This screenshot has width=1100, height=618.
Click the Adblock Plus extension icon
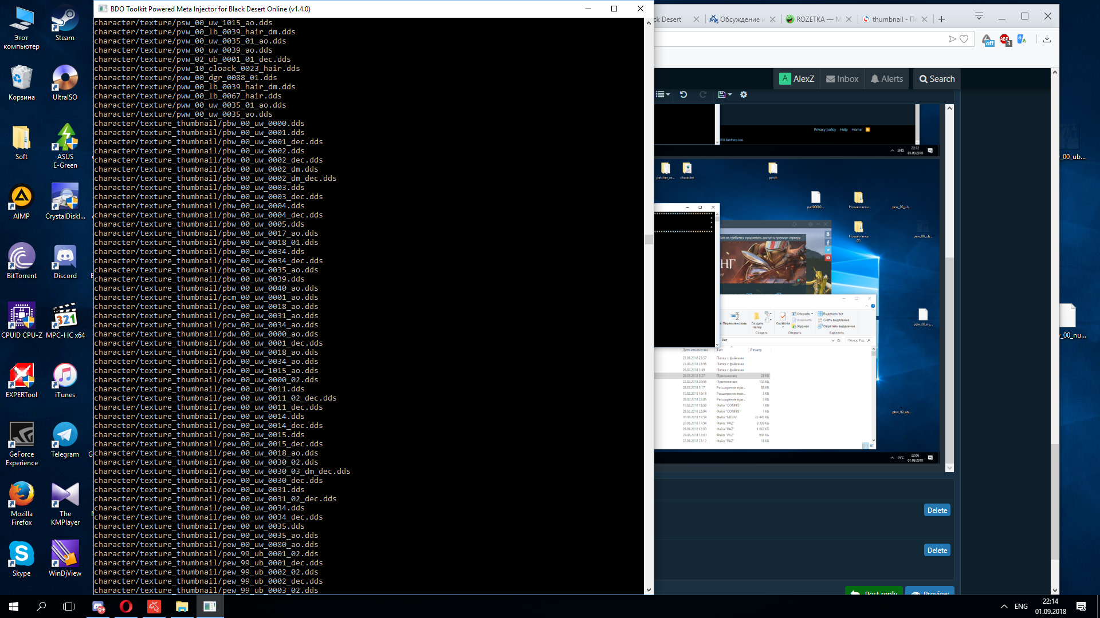(x=1005, y=39)
